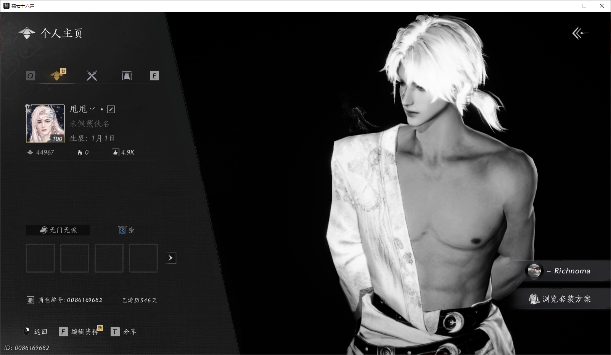Click the character avatar portrait

pyautogui.click(x=45, y=124)
